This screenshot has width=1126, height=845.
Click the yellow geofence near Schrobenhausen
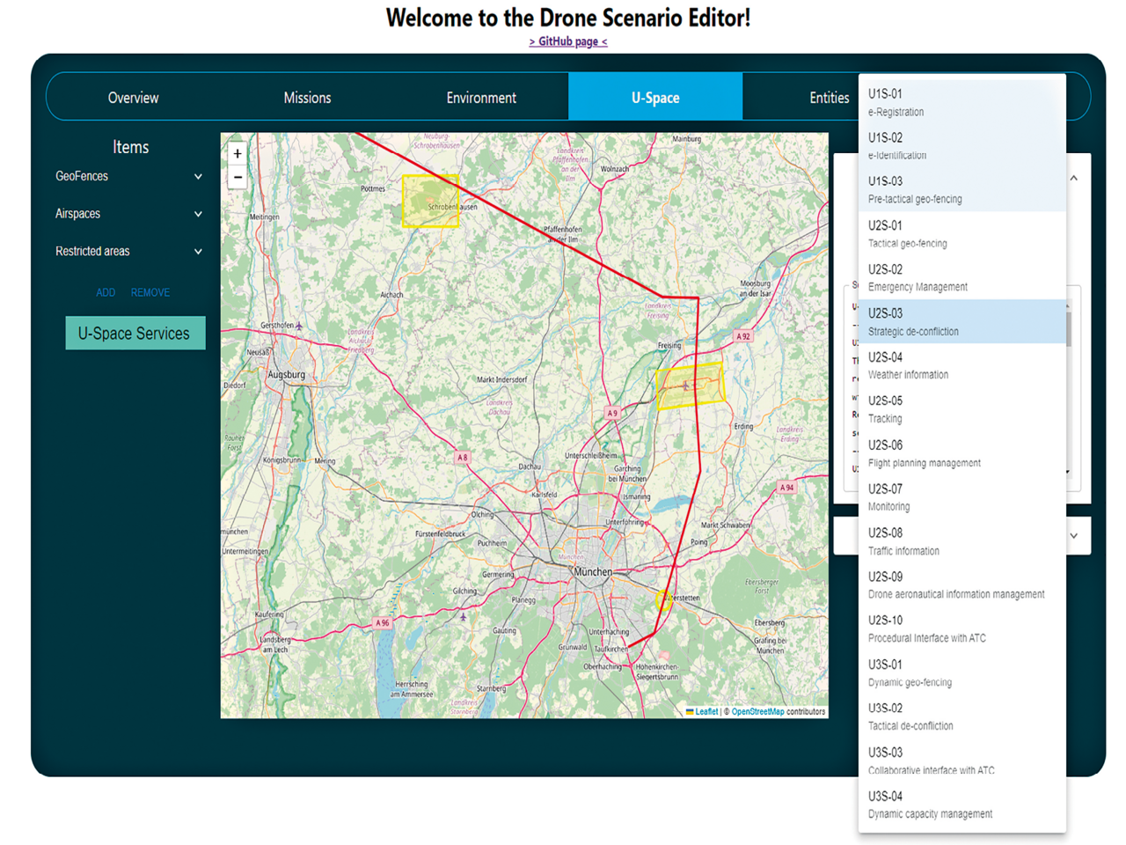pos(430,202)
